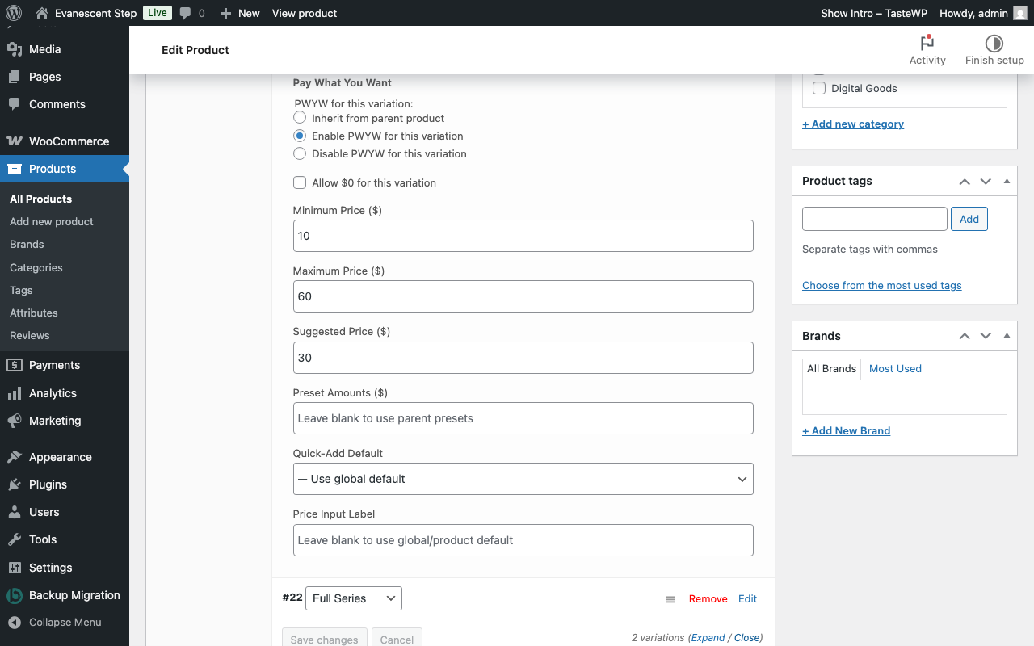Click the Payments dollar icon
The height and width of the screenshot is (646, 1034).
coord(15,365)
